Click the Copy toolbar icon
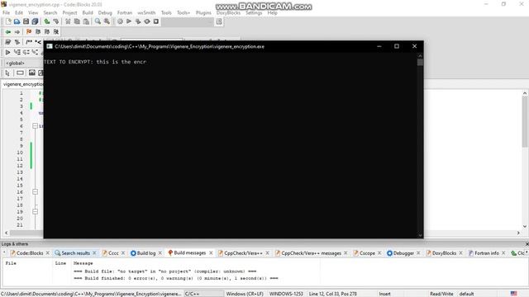 (77, 21)
